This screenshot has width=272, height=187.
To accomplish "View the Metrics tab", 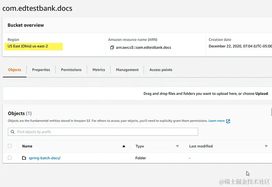I will pos(99,70).
